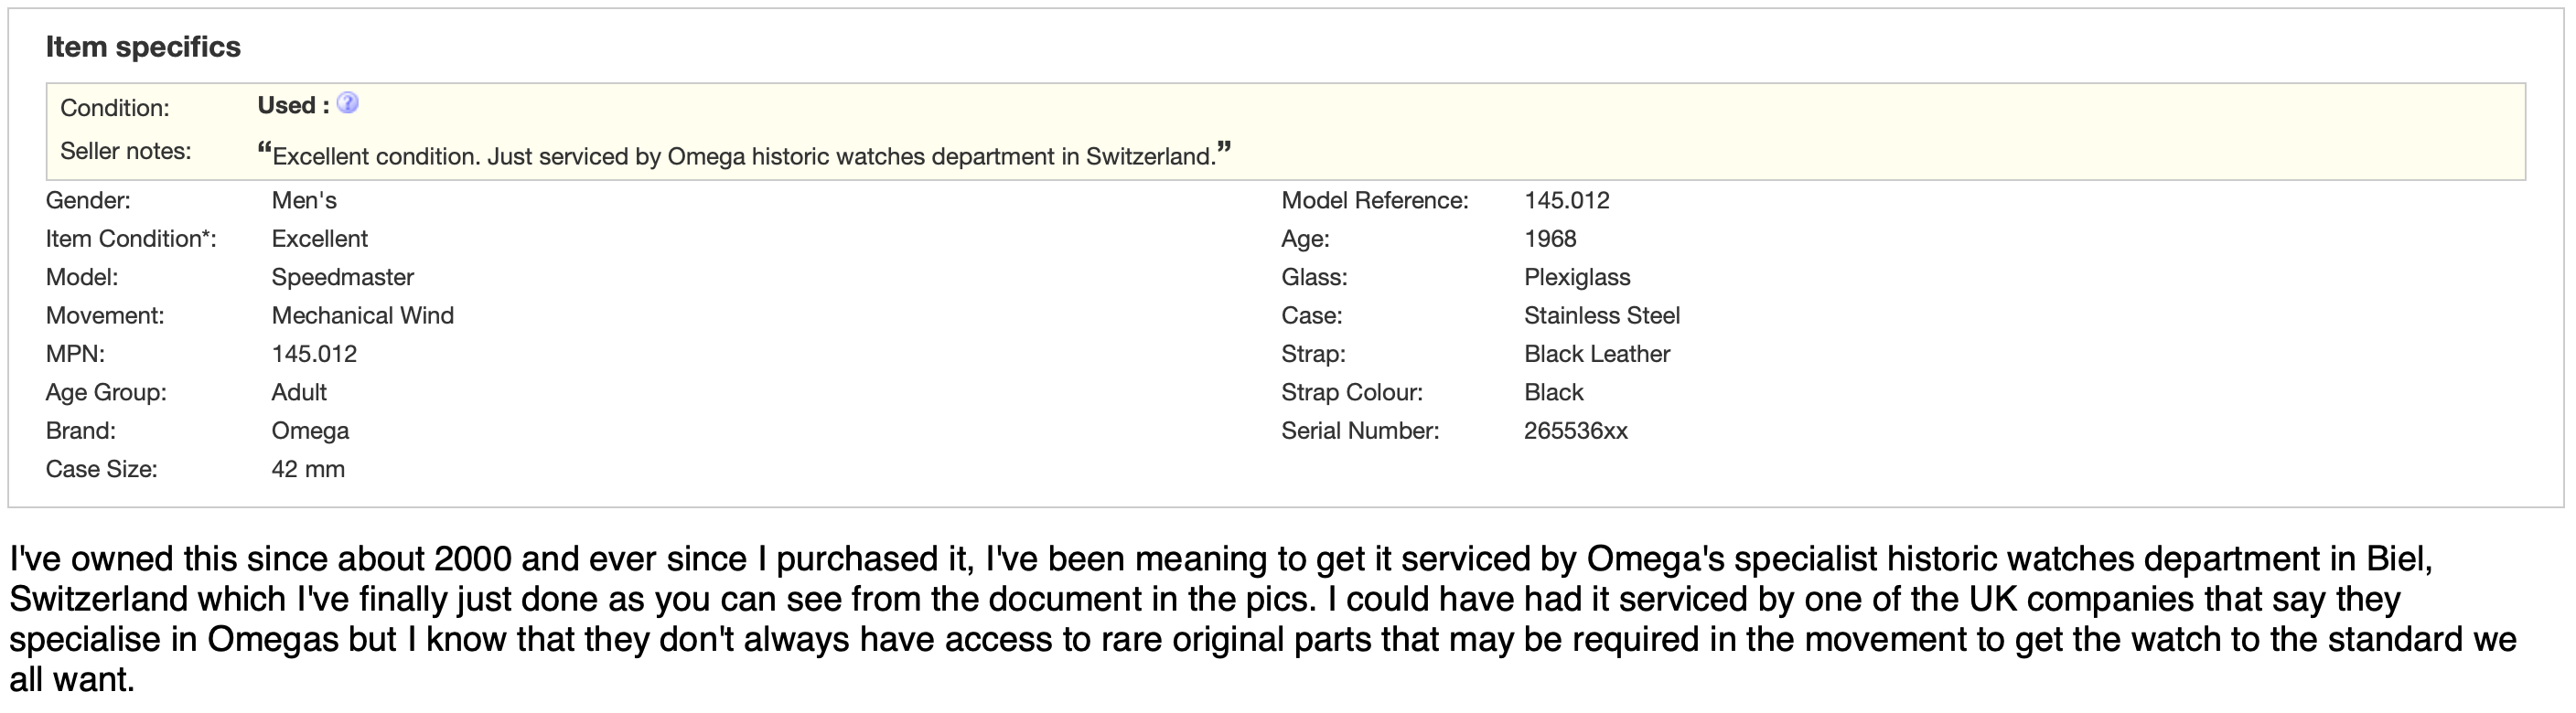Image resolution: width=2576 pixels, height=713 pixels.
Task: Click the Strap Colour value Black
Action: click(x=1553, y=392)
